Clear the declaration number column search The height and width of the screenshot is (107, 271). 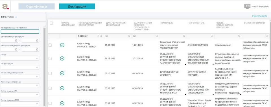(99, 36)
